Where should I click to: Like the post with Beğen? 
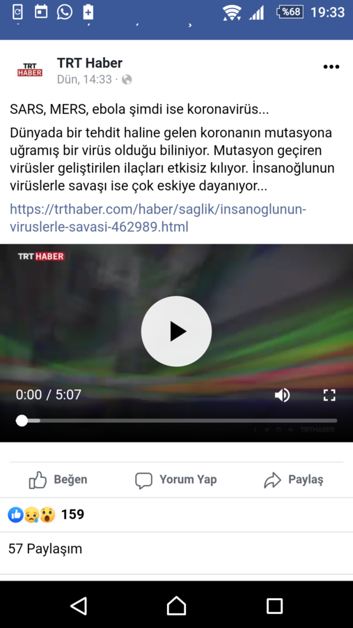[58, 480]
